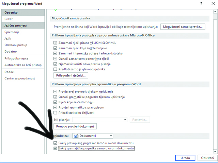Disable Označi zastavicom ponovljene riječi
218x163 pixels.
[55, 59]
